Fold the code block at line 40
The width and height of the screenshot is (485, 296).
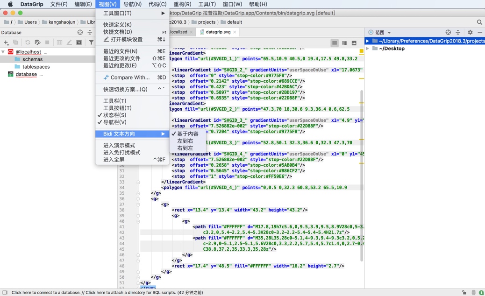pyautogui.click(x=138, y=221)
